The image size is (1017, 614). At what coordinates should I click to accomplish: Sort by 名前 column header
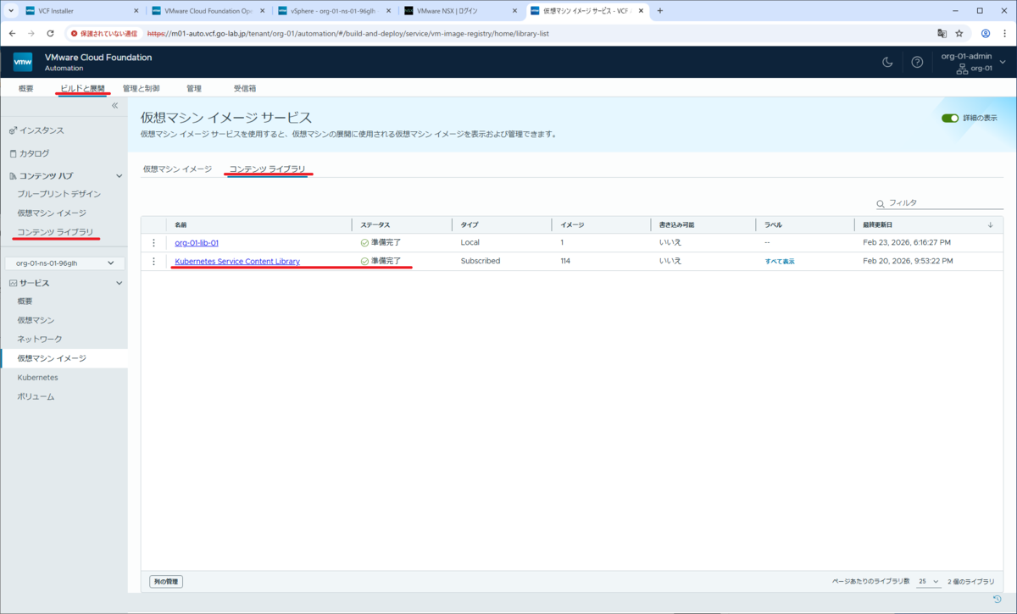pyautogui.click(x=181, y=225)
